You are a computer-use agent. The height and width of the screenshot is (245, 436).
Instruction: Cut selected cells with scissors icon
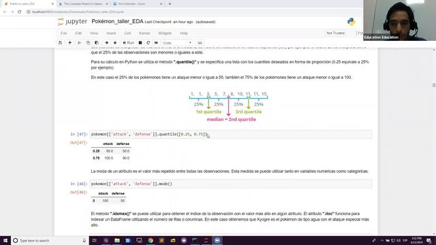80,43
